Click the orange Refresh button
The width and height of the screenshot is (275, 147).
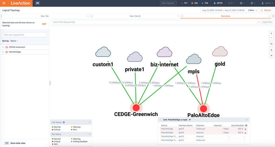click(266, 10)
